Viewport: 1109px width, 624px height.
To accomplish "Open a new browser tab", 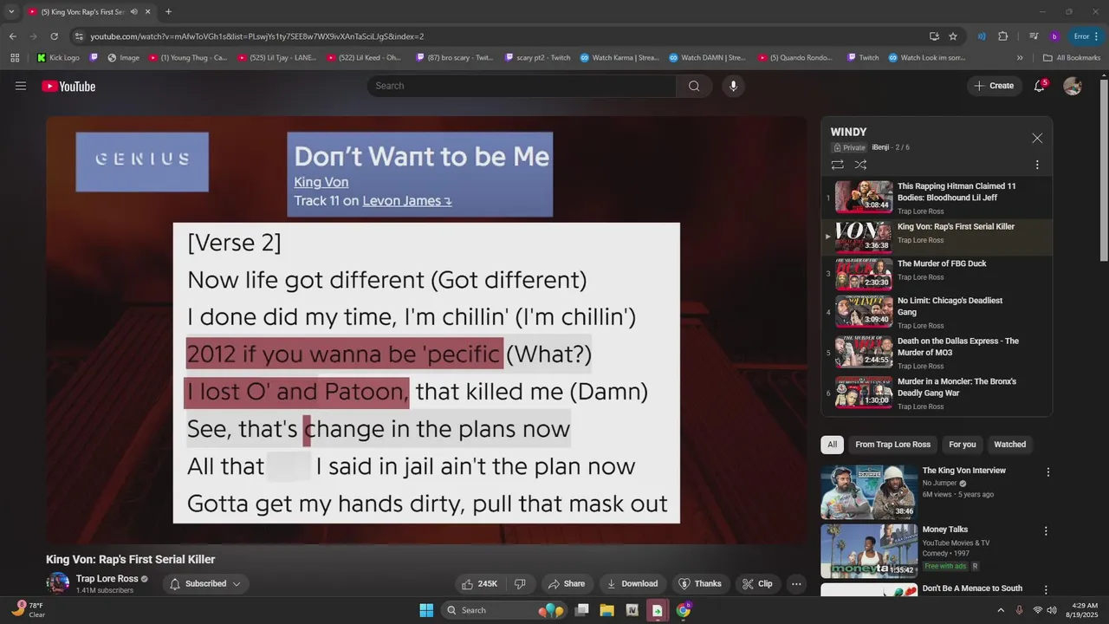I will click(x=168, y=12).
